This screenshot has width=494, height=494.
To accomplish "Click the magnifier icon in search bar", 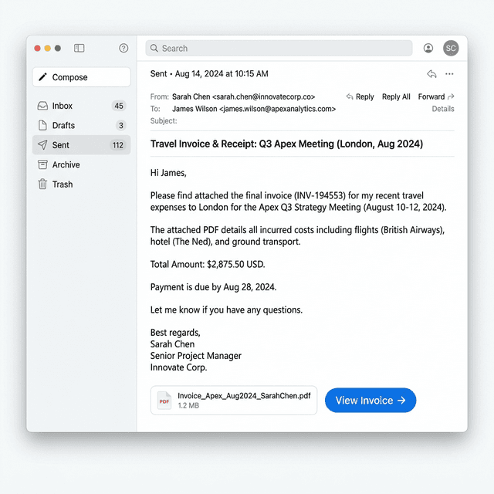I will 154,48.
